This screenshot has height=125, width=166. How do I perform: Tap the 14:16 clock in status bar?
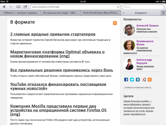[83, 2]
